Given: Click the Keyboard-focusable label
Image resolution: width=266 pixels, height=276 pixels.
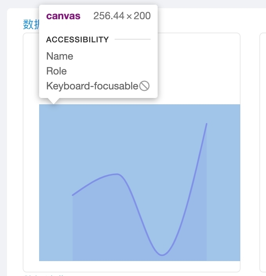Looking at the screenshot, I should click(x=92, y=86).
